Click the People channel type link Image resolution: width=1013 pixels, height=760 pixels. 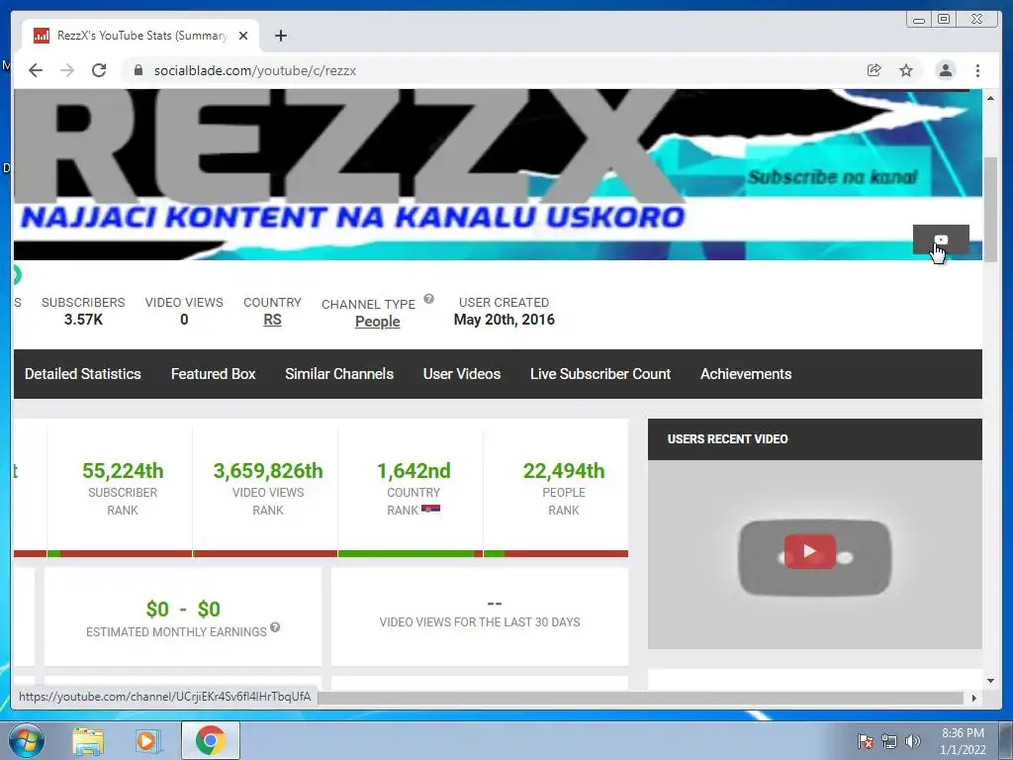pos(377,322)
